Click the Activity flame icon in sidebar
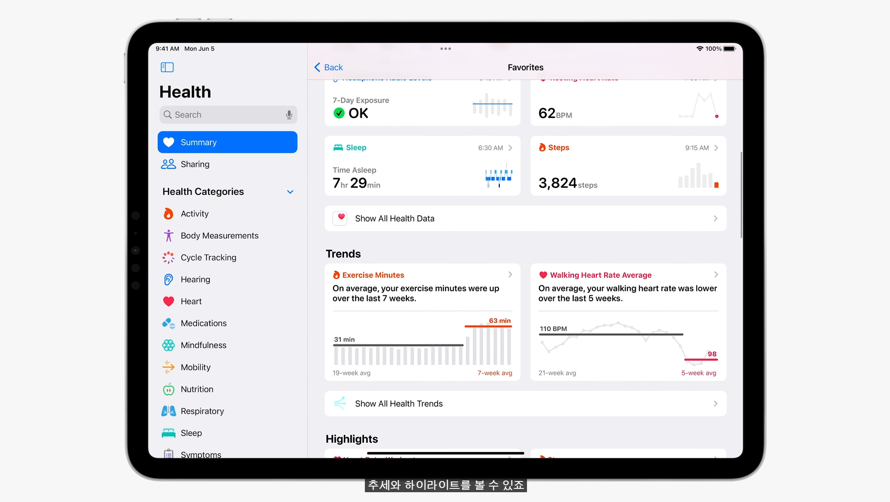The width and height of the screenshot is (890, 502). tap(168, 214)
